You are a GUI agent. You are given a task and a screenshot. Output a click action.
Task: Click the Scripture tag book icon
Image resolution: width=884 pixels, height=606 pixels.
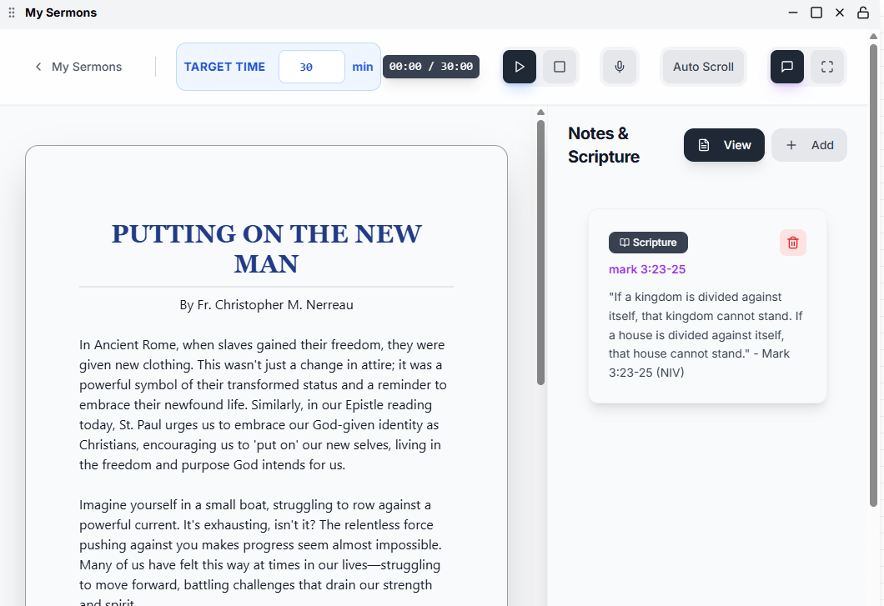tap(624, 243)
